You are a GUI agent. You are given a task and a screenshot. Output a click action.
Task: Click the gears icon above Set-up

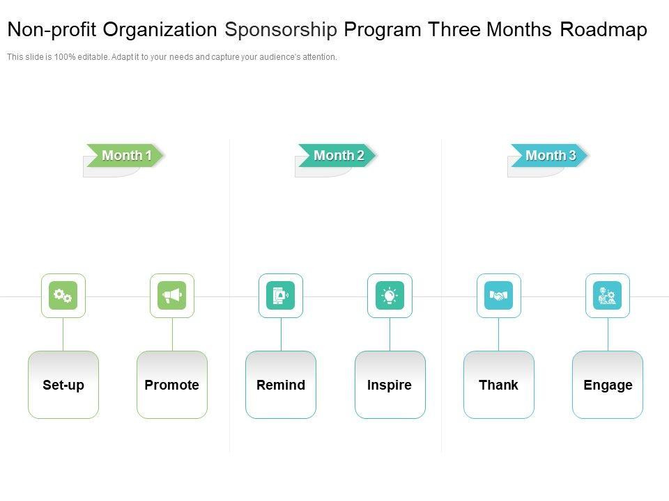[63, 296]
